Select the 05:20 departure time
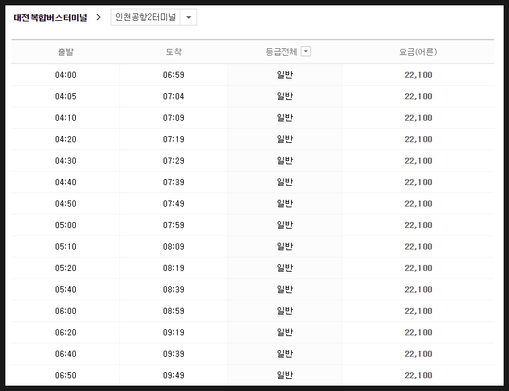The image size is (509, 391). point(66,268)
